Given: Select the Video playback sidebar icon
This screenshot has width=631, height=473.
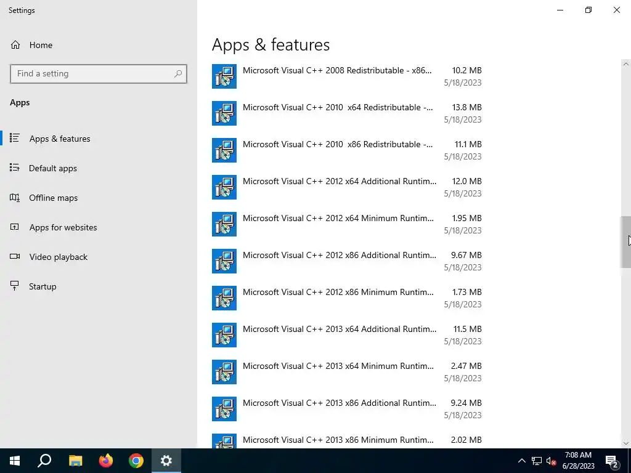Looking at the screenshot, I should tap(15, 257).
